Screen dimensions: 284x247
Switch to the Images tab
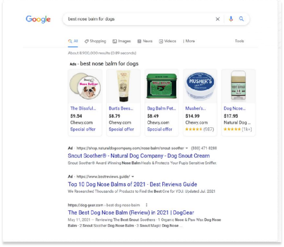click(121, 41)
